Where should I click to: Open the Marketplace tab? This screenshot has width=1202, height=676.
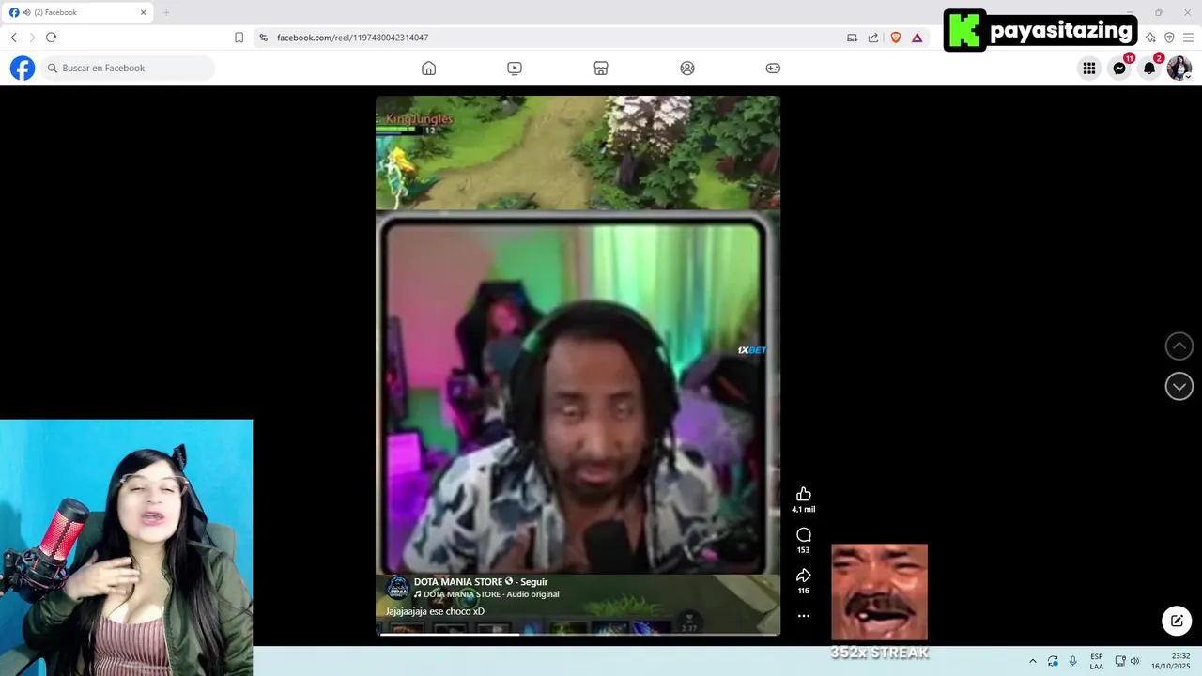point(601,68)
